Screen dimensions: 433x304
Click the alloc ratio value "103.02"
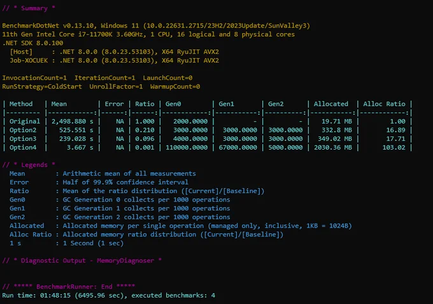pyautogui.click(x=394, y=148)
